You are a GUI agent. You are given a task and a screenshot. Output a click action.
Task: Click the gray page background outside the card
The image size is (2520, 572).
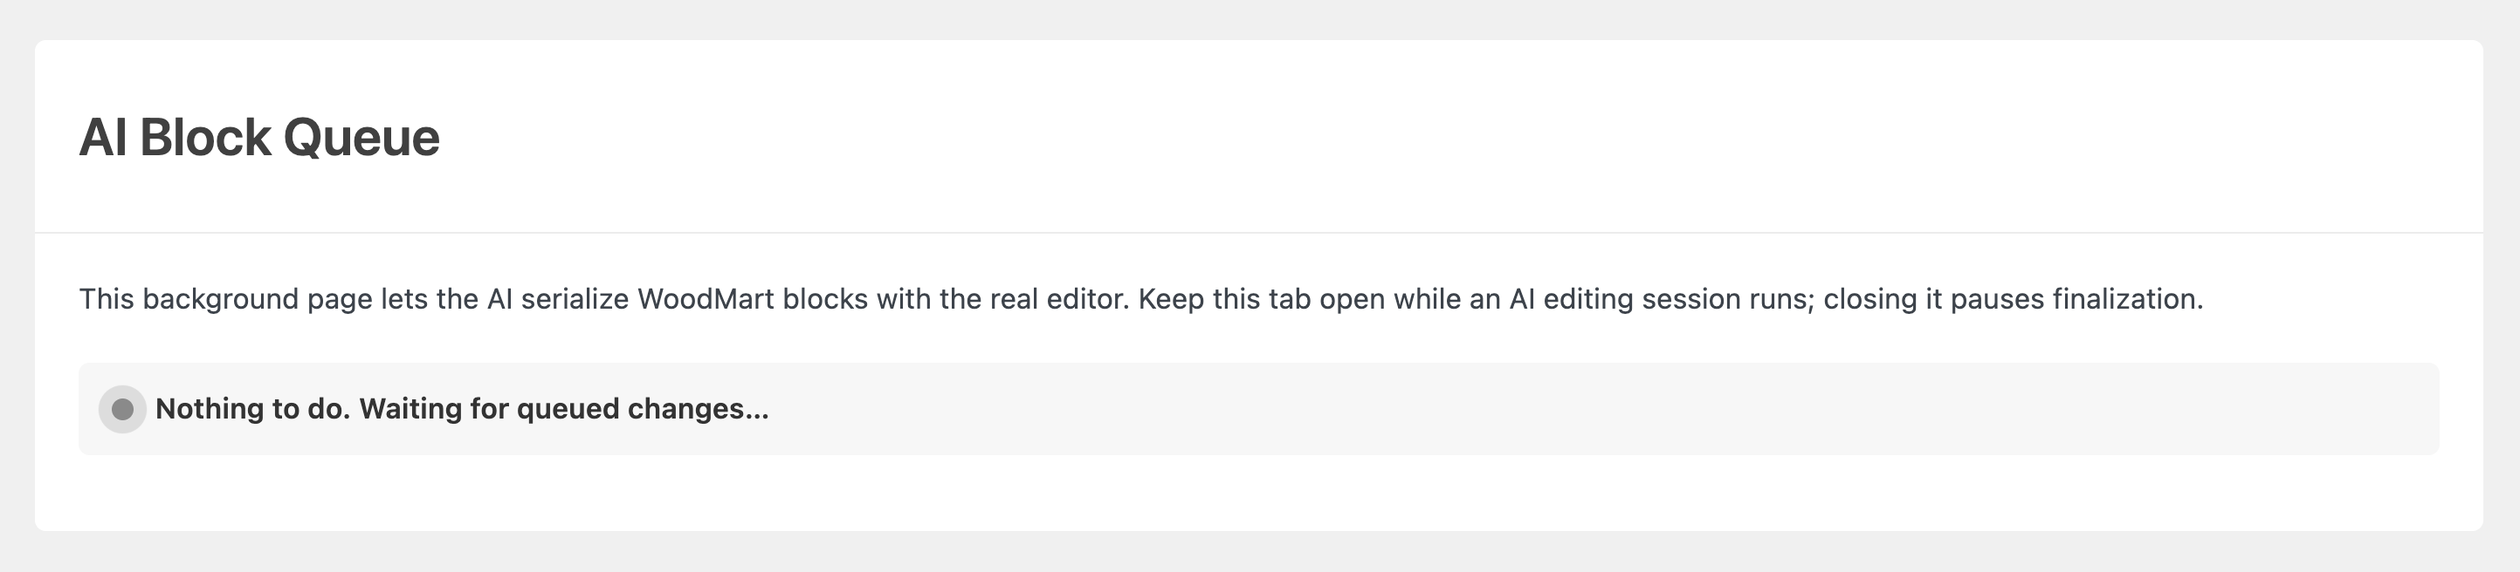click(x=1259, y=551)
